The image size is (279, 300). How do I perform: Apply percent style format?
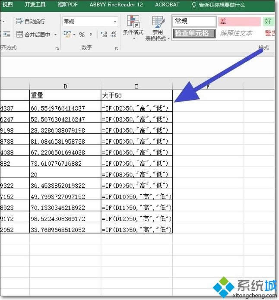click(82, 35)
